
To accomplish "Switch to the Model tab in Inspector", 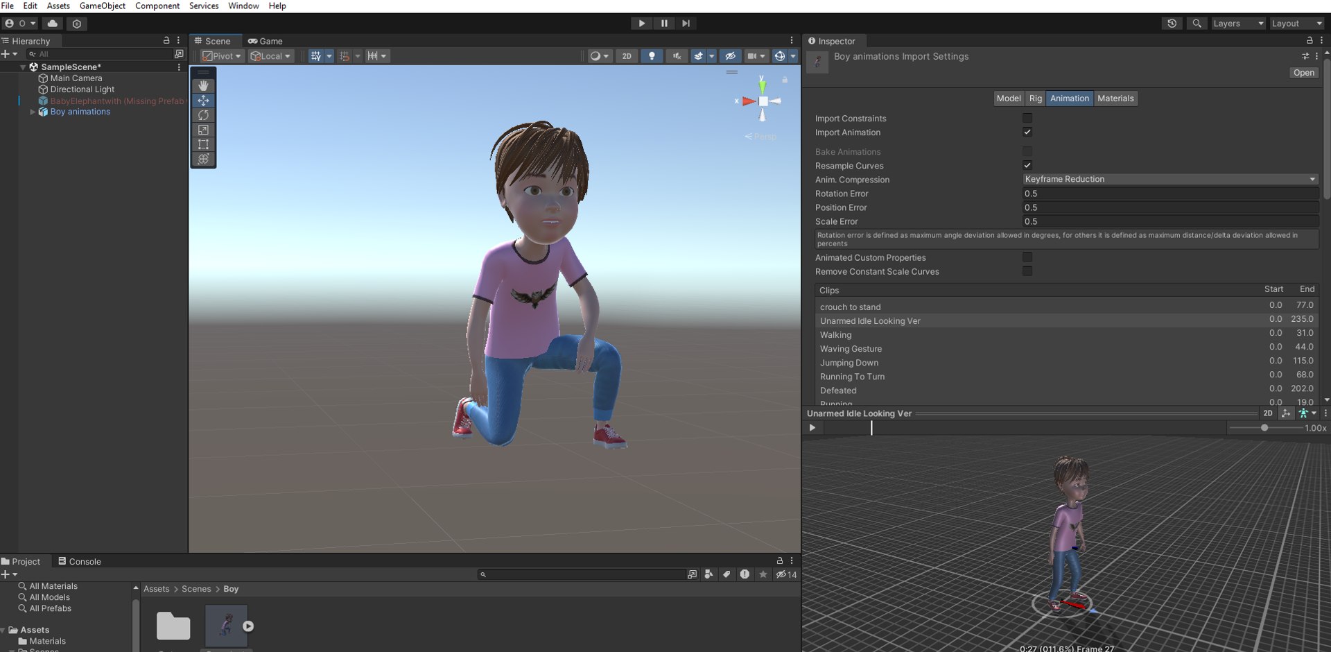I will pos(1009,98).
